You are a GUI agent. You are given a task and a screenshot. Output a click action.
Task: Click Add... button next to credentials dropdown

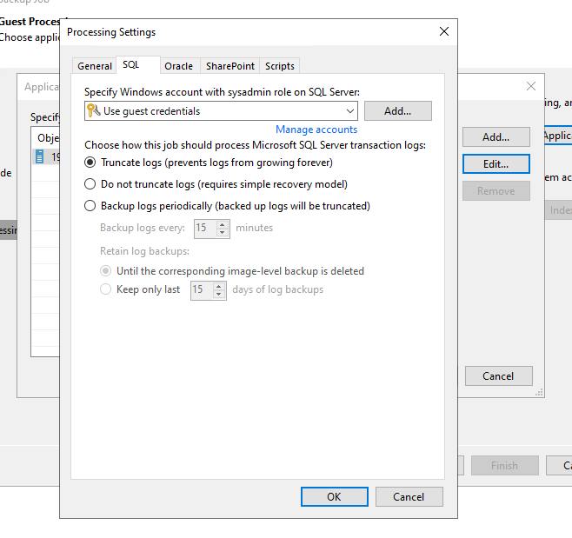coord(397,111)
